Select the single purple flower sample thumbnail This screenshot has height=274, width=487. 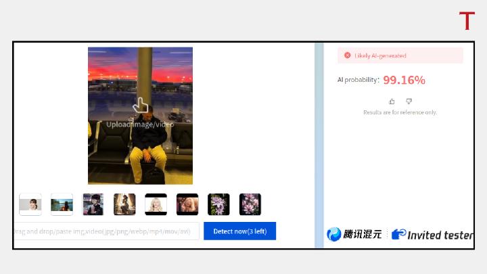(x=218, y=204)
